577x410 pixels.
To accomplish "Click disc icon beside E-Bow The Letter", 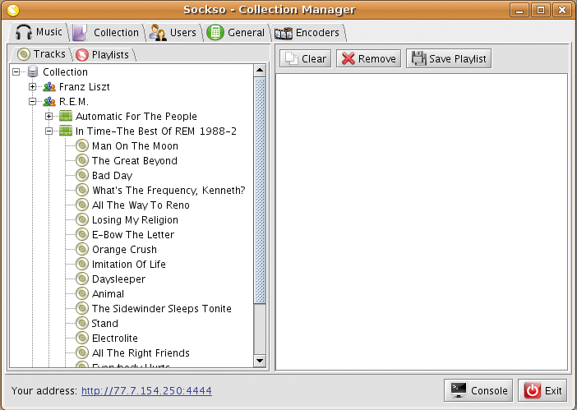I will [82, 234].
